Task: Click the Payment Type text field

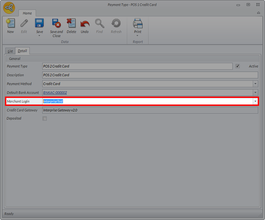Action: point(137,66)
